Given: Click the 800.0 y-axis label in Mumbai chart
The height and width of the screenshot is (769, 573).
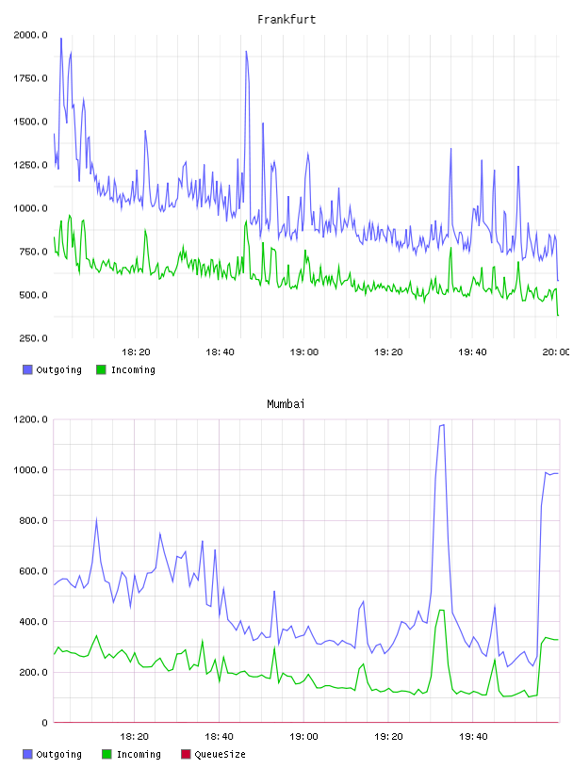Looking at the screenshot, I should pyautogui.click(x=33, y=520).
